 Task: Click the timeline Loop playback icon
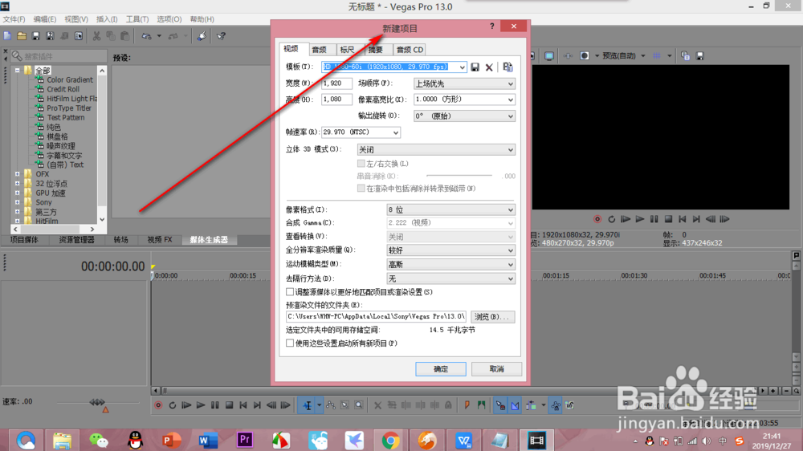(x=173, y=405)
